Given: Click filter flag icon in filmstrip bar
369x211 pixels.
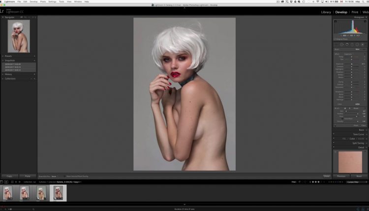Looking at the screenshot, I should 300,182.
